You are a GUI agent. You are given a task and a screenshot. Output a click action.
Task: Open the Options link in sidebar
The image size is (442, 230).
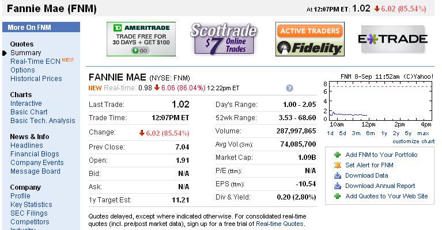[22, 70]
